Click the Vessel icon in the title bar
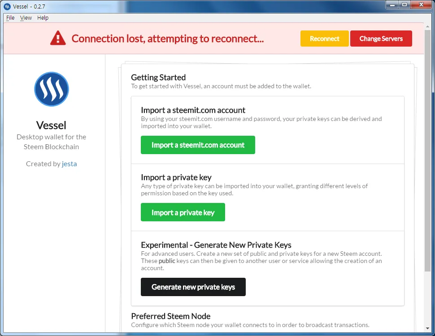This screenshot has width=435, height=336. tap(7, 6)
